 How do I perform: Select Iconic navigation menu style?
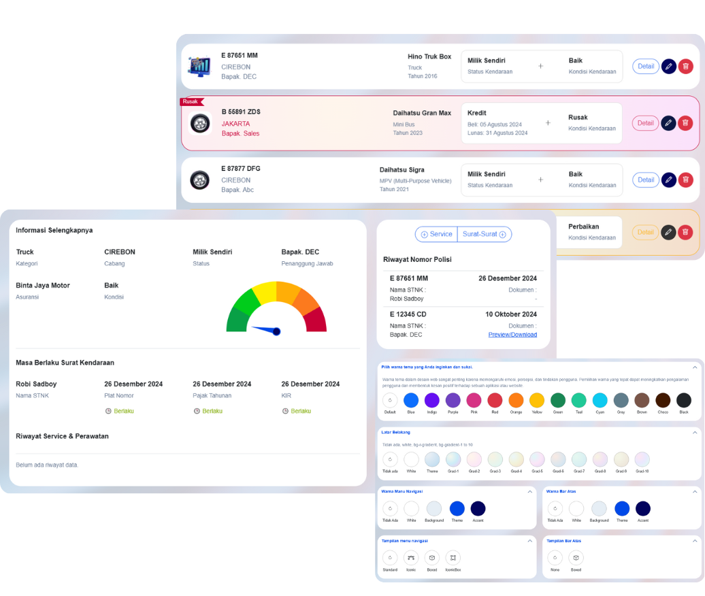pyautogui.click(x=410, y=558)
